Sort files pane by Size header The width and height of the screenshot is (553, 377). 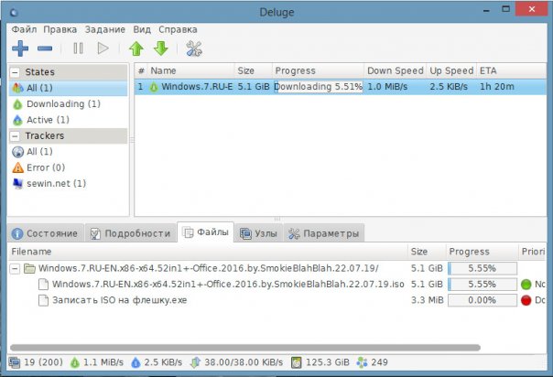tap(427, 252)
